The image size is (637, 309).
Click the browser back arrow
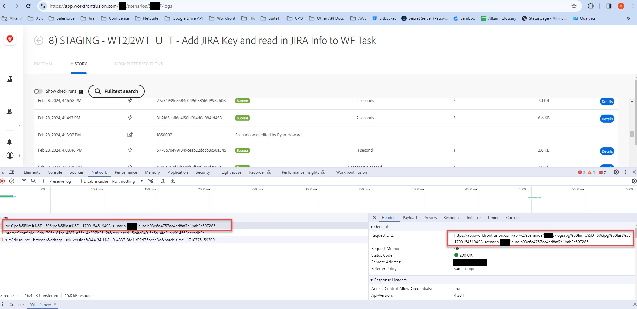click(x=5, y=6)
